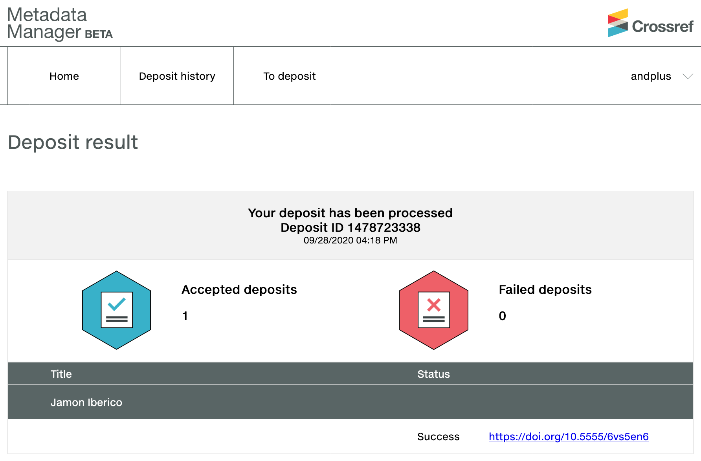701x461 pixels.
Task: Click the Deposit result page heading
Action: click(x=73, y=142)
